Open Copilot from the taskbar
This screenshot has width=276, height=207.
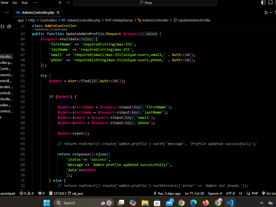[x=133, y=203]
